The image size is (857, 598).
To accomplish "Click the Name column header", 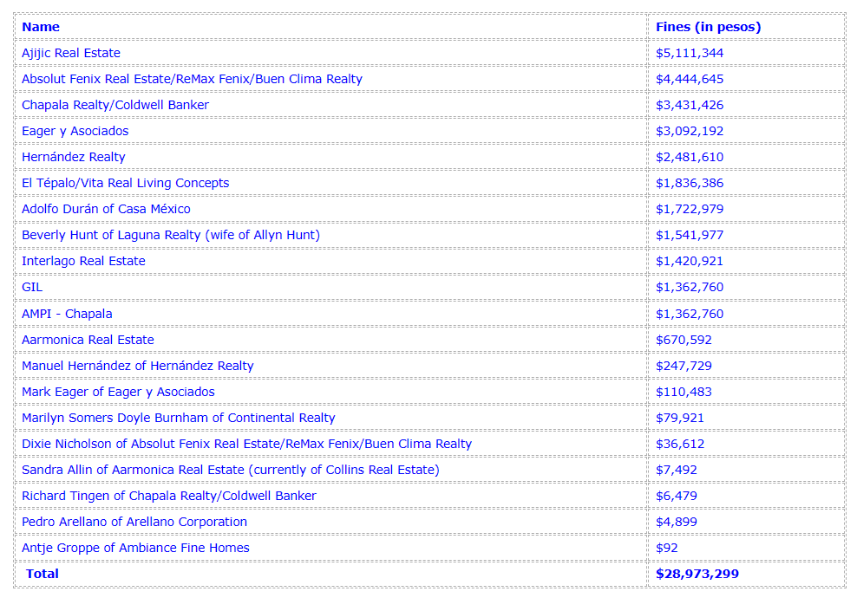I will [x=41, y=27].
